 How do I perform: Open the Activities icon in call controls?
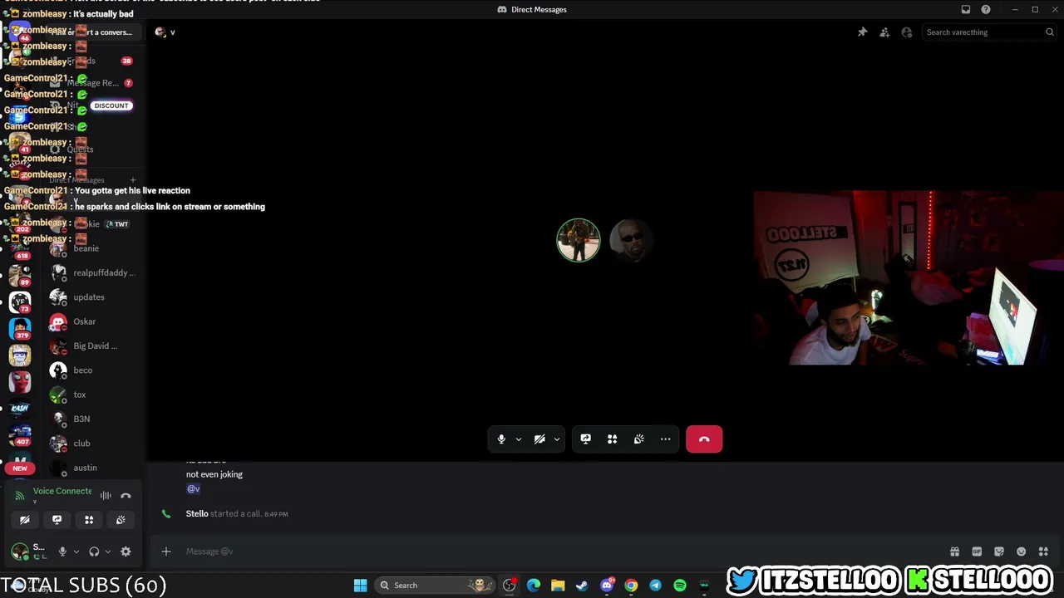613,439
